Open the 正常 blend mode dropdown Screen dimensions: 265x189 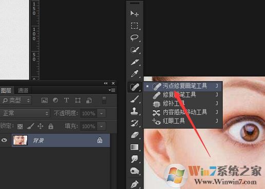point(25,113)
